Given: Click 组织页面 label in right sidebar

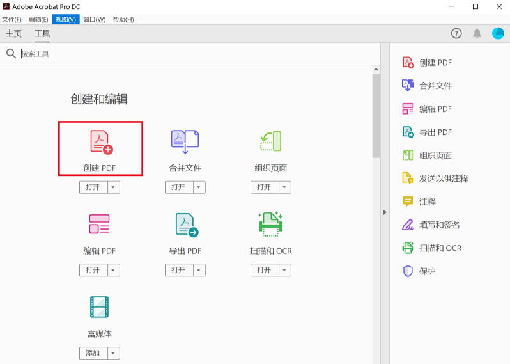Looking at the screenshot, I should tap(435, 155).
